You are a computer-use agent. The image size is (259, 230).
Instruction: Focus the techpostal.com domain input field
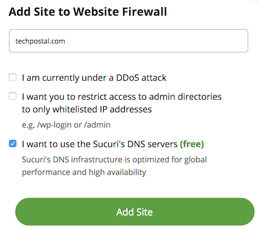129,41
